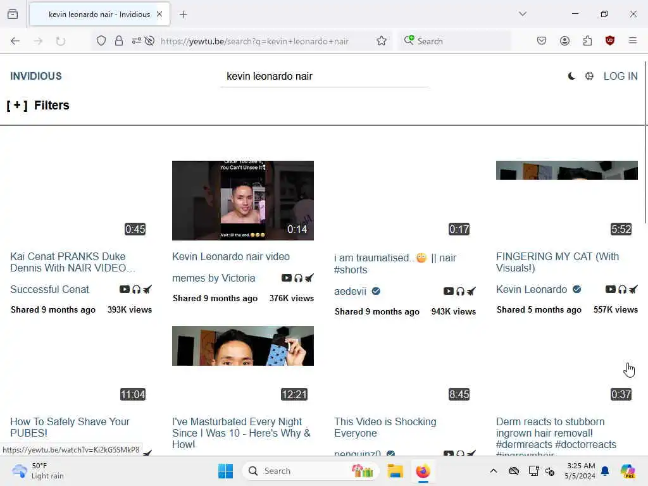Audio mode headphones icon for Kevin Leonardo cat video
This screenshot has width=648, height=486.
coord(623,289)
